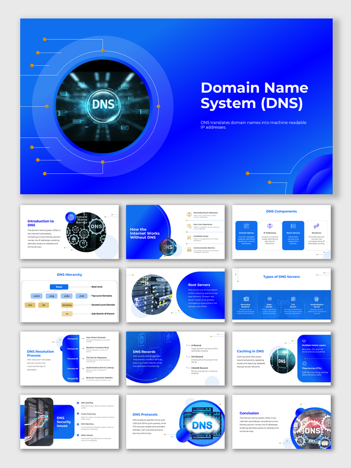
Task: Click the Time-to-Live clock icon
Action: click(x=304, y=363)
